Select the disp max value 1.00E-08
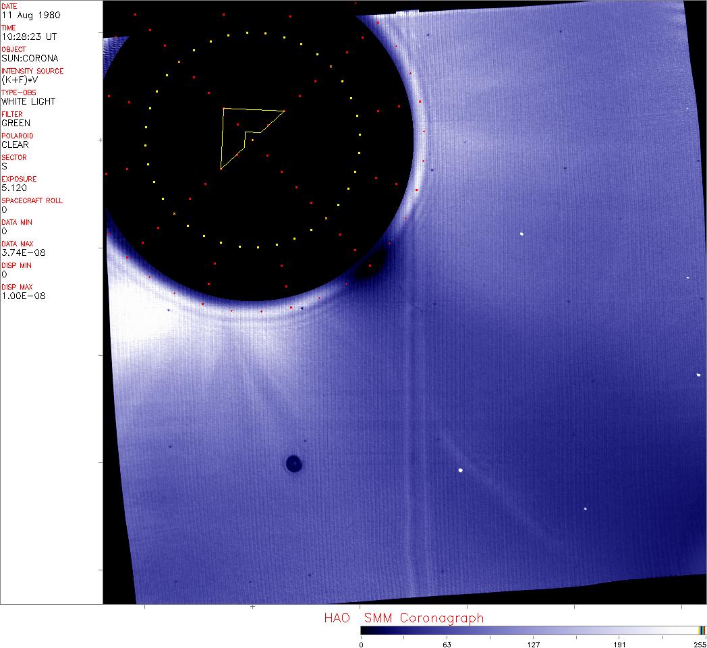The height and width of the screenshot is (648, 707). [22, 296]
